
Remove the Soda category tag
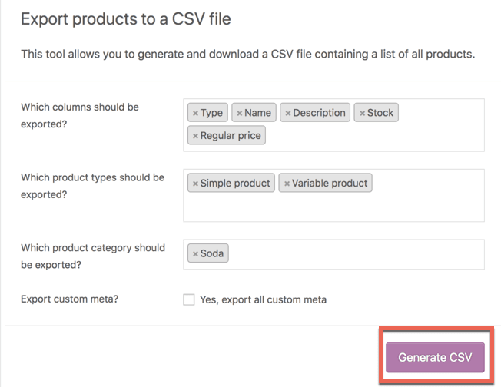(195, 254)
